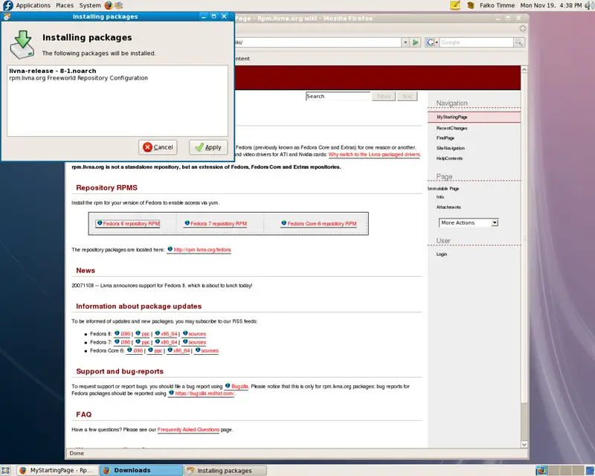Click the Text search button
Image resolution: width=595 pixels, height=476 pixels.
(407, 97)
